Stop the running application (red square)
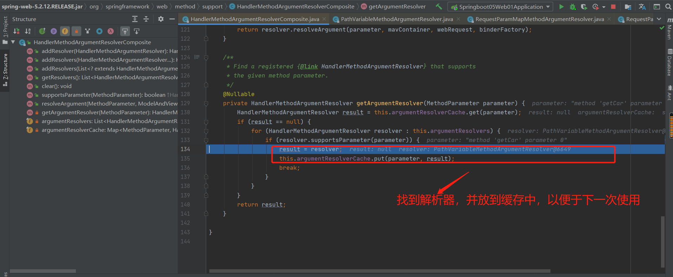The height and width of the screenshot is (277, 673). pyautogui.click(x=613, y=7)
